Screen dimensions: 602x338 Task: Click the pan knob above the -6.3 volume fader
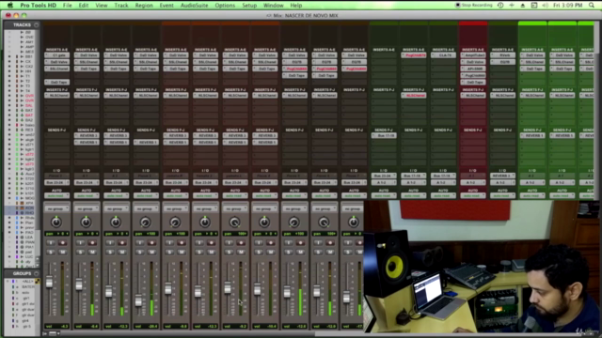[x=56, y=222]
